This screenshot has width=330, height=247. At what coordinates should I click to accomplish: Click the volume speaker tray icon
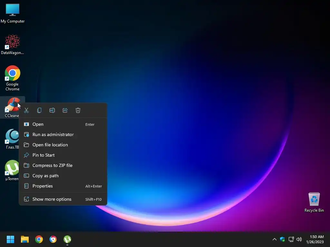pos(299,239)
